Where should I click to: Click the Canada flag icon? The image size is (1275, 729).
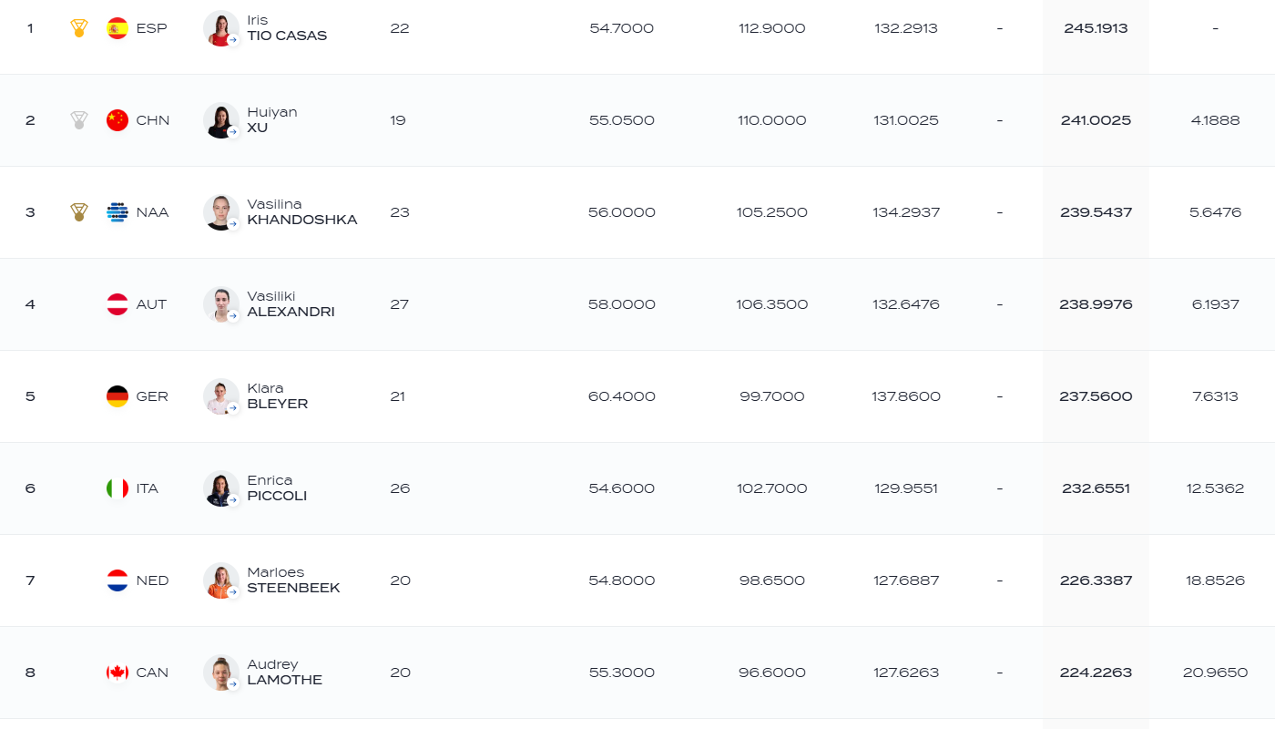117,673
